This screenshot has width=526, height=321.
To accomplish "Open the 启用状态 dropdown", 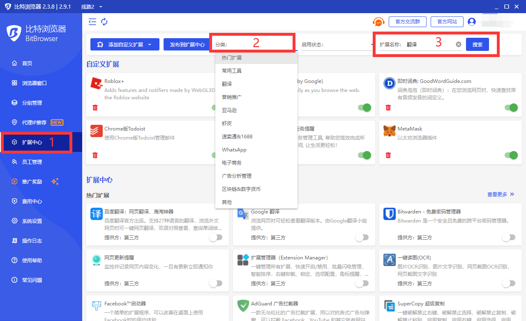I will 336,44.
